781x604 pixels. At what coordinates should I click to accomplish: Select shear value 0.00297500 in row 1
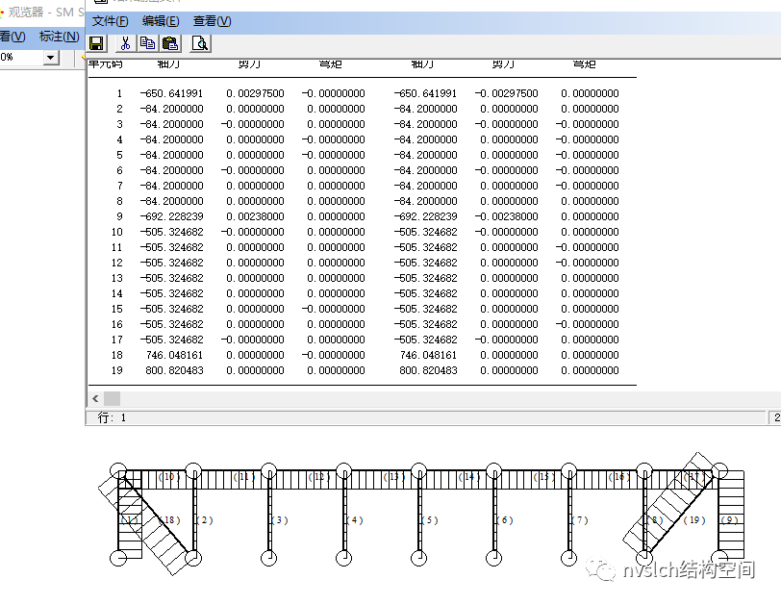255,93
